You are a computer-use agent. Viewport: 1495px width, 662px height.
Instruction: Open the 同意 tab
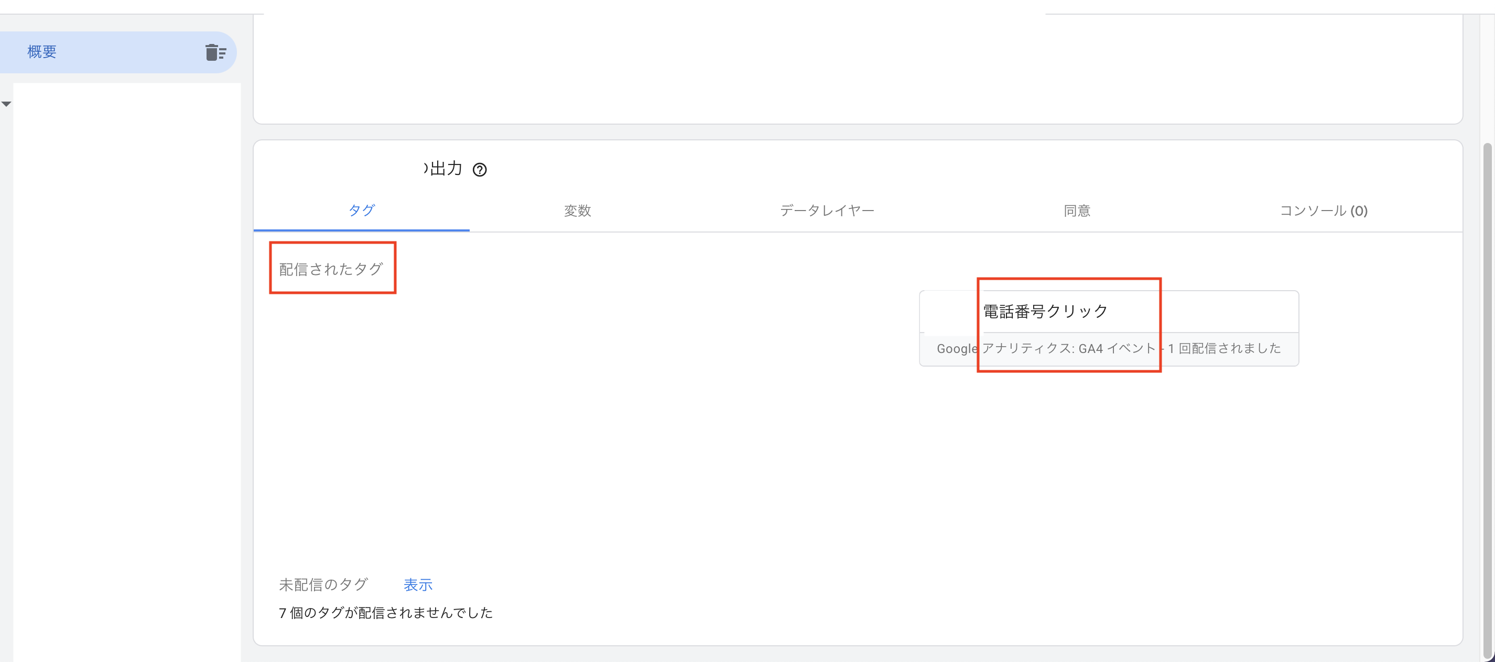point(1077,211)
